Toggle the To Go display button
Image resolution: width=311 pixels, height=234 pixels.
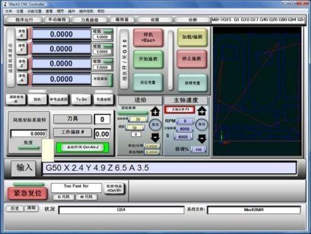81,99
